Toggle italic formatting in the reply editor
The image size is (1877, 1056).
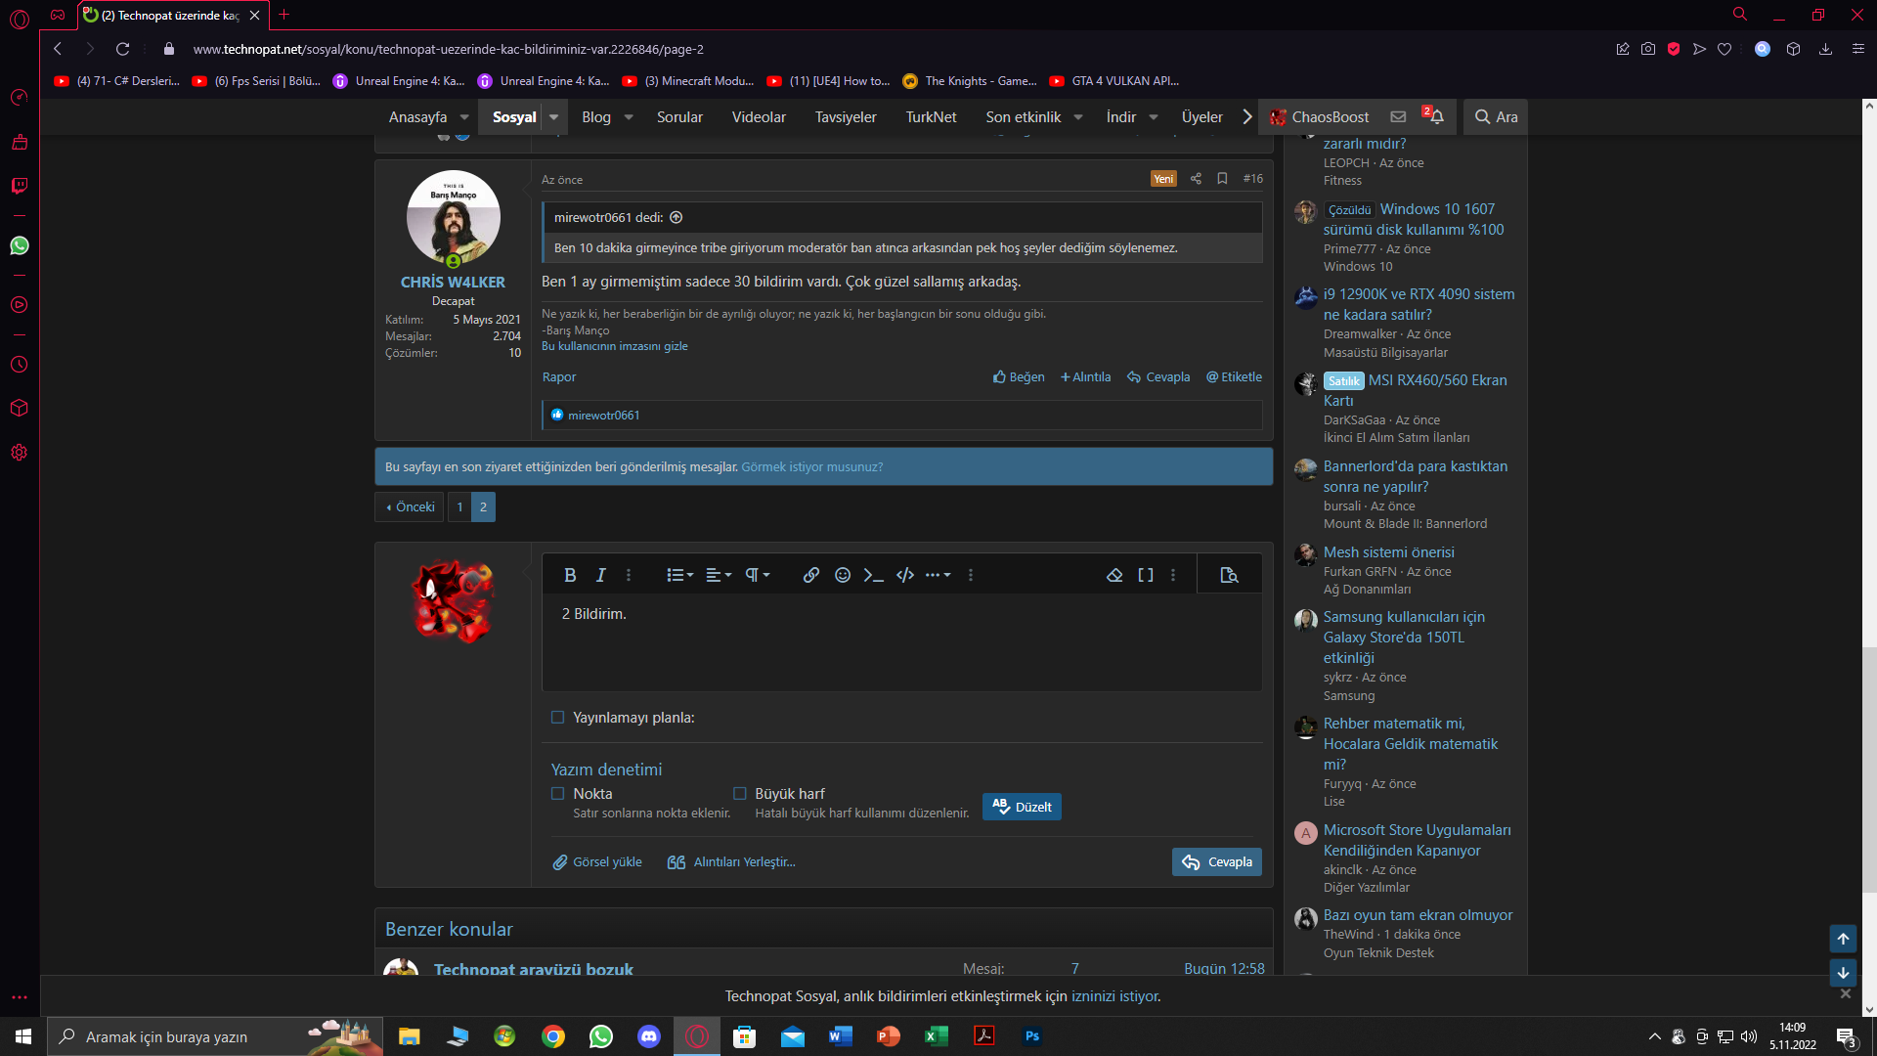pos(600,575)
